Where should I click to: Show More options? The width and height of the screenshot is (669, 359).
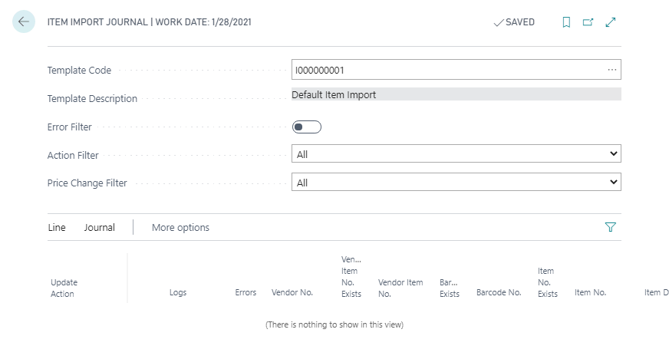click(x=180, y=227)
